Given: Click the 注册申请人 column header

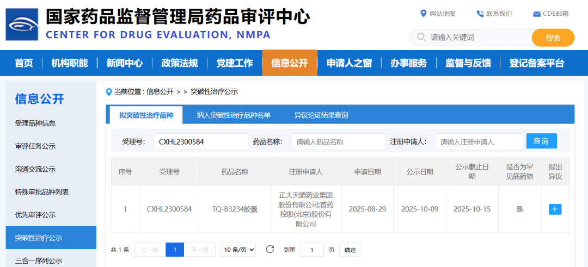Looking at the screenshot, I should pyautogui.click(x=305, y=171).
